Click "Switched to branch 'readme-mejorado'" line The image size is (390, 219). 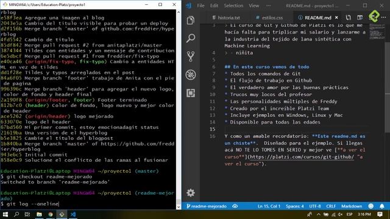coord(55,182)
